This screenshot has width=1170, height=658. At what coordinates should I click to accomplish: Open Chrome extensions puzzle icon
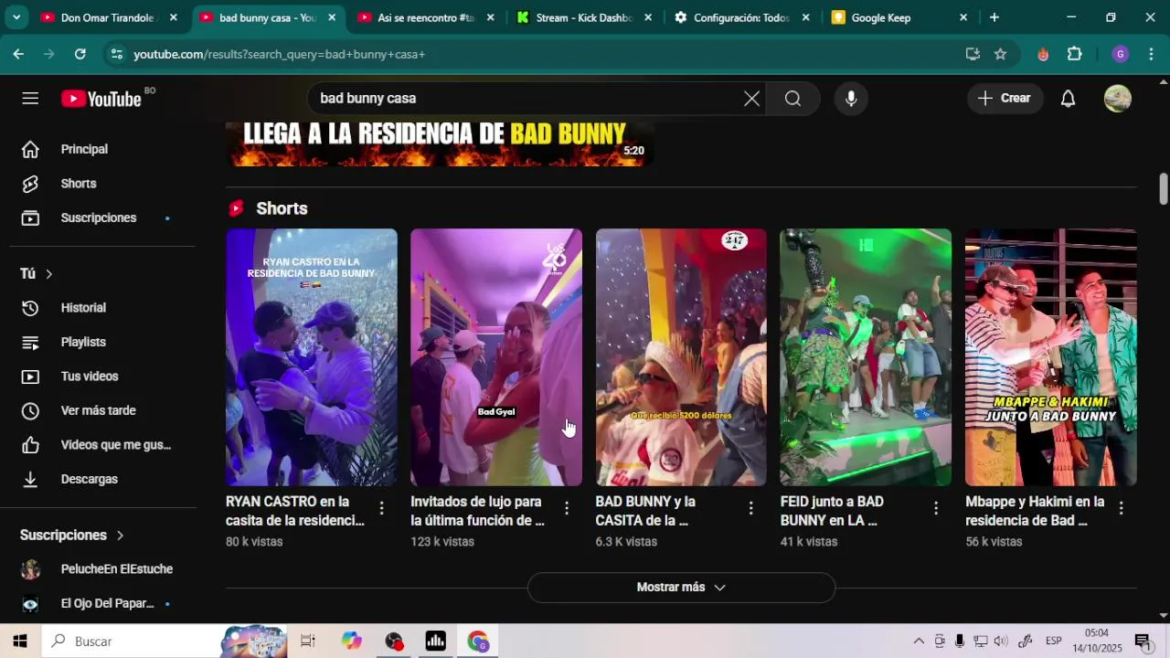click(1075, 54)
